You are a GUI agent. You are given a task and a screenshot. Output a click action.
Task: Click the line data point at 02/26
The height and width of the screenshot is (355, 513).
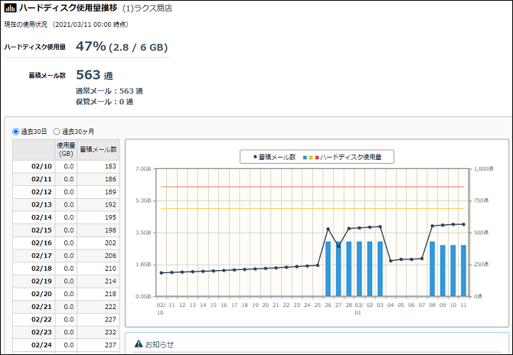pyautogui.click(x=328, y=230)
